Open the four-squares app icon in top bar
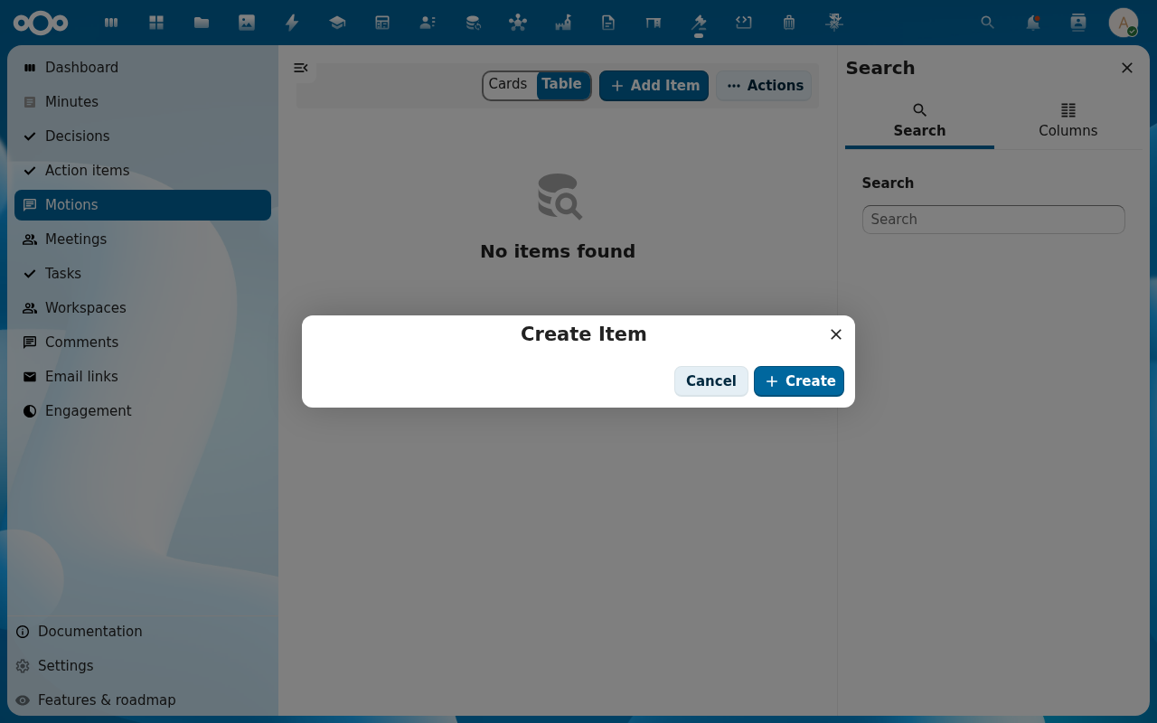This screenshot has height=723, width=1157. (156, 23)
